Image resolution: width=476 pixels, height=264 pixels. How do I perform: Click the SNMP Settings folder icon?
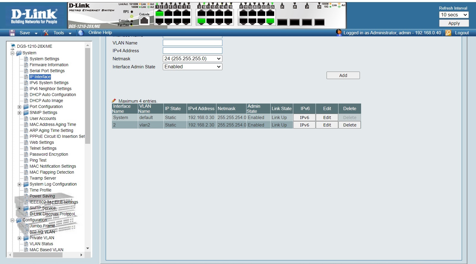[26, 113]
